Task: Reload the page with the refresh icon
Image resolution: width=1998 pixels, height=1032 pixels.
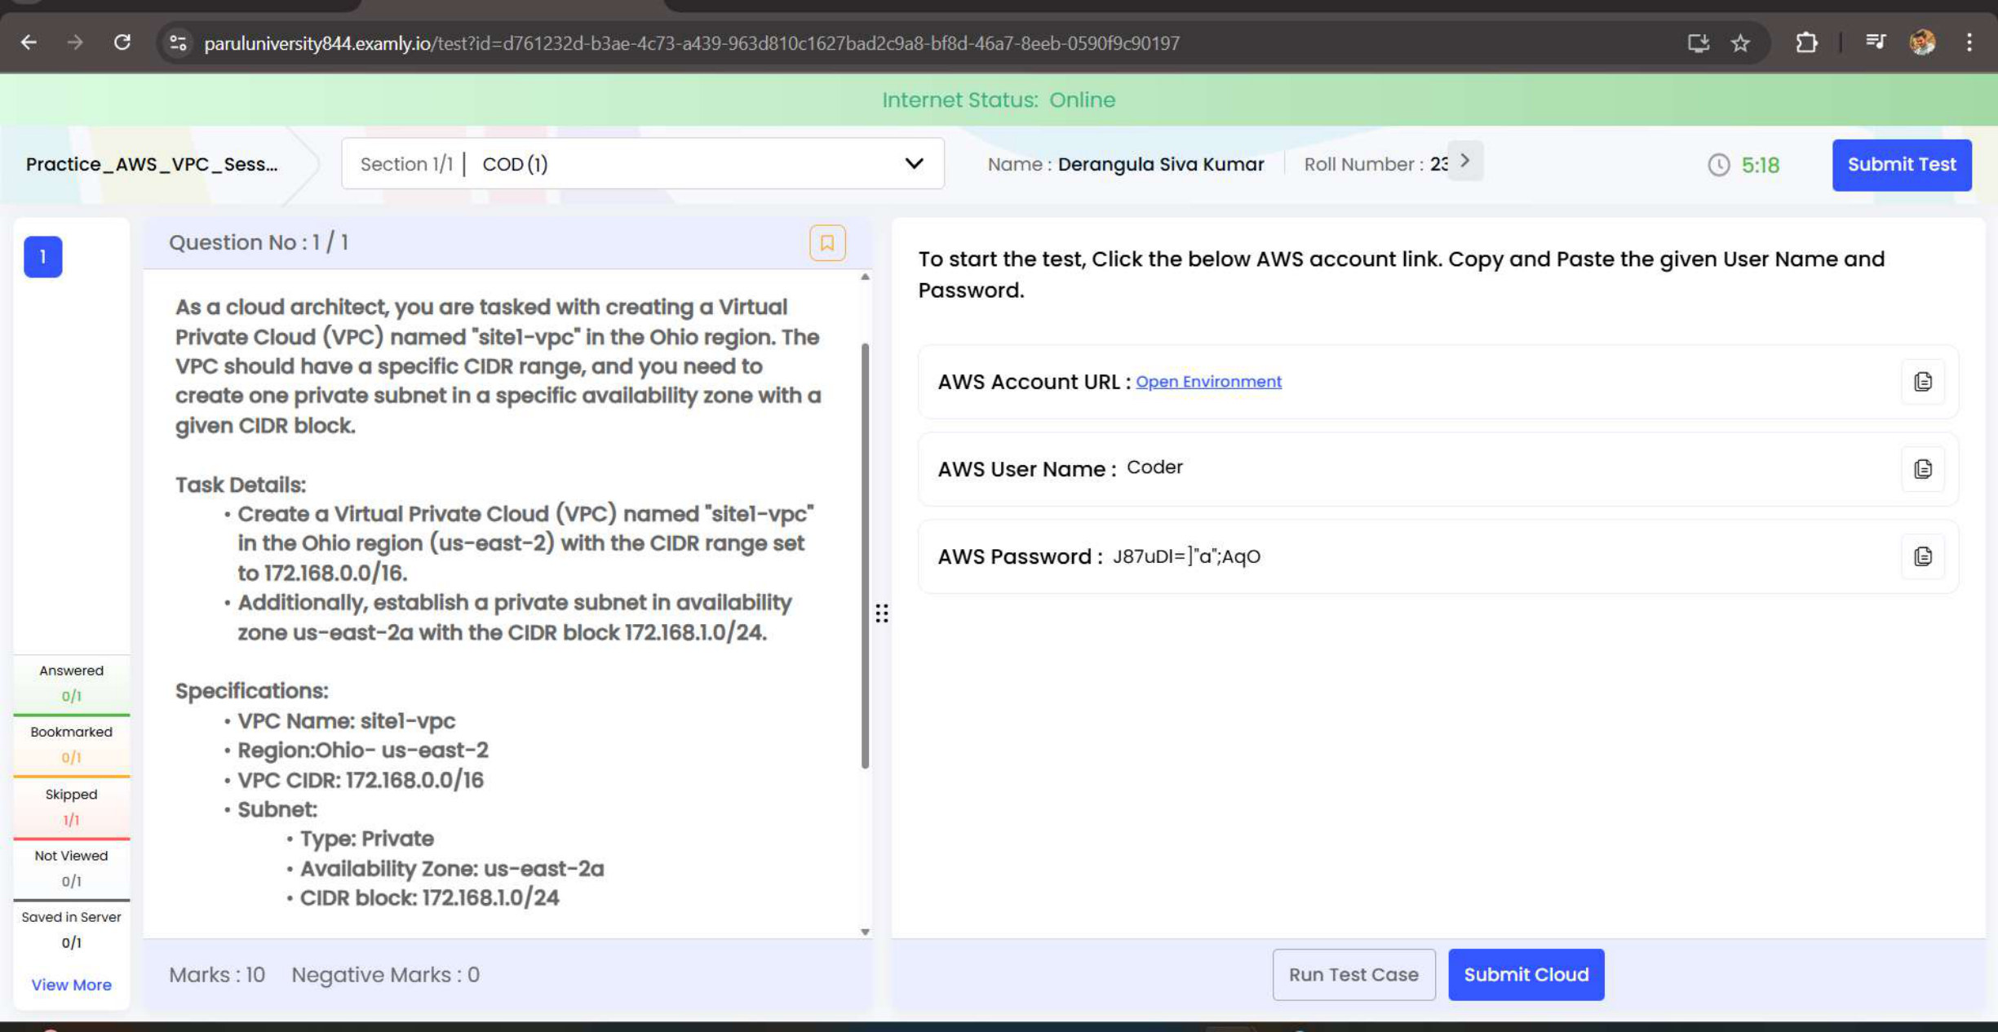Action: point(122,42)
